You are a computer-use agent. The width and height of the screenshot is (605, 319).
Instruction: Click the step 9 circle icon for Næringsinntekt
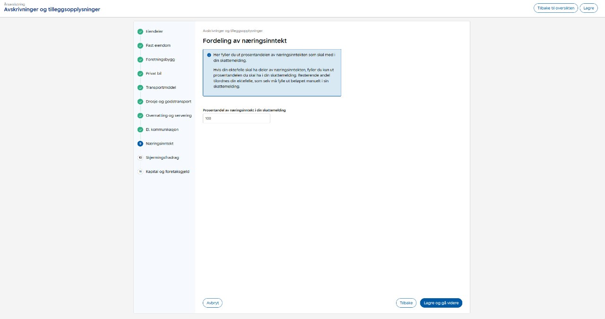coord(140,144)
